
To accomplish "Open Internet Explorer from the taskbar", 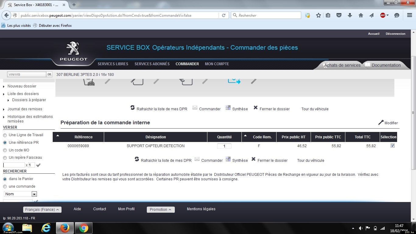I will coord(46,228).
